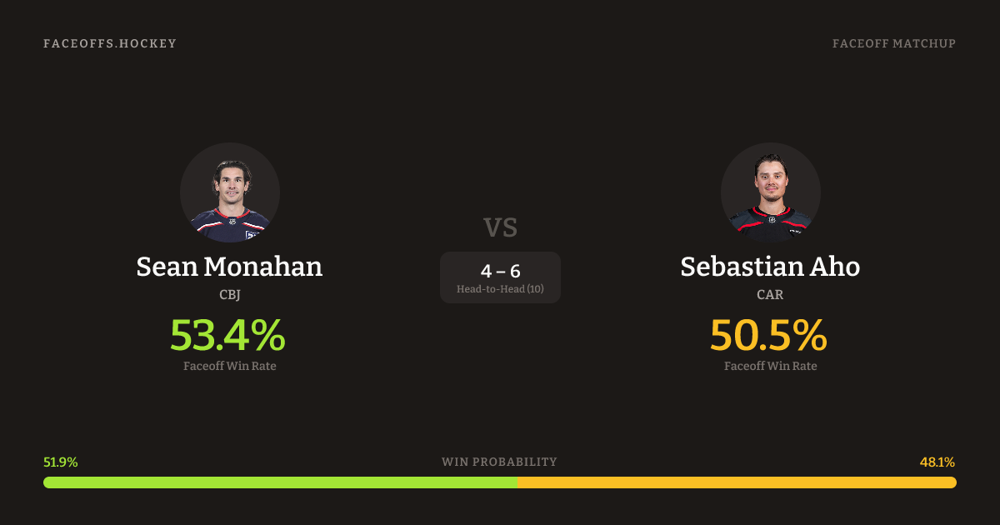
Task: Click the CAR team abbreviation
Action: tap(770, 295)
